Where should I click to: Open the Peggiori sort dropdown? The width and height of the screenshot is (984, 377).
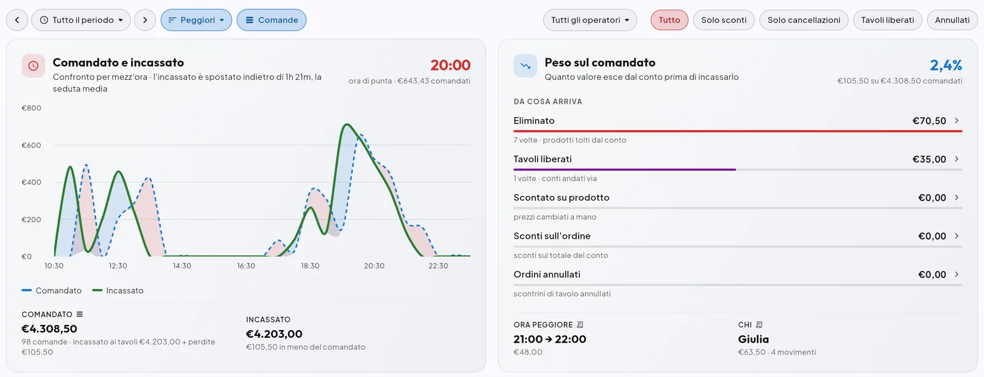click(x=196, y=20)
